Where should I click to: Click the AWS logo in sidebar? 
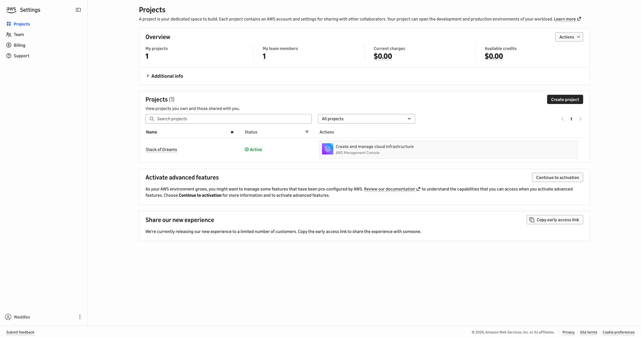coord(11,10)
